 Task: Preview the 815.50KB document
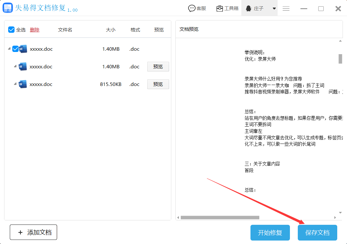(x=158, y=84)
